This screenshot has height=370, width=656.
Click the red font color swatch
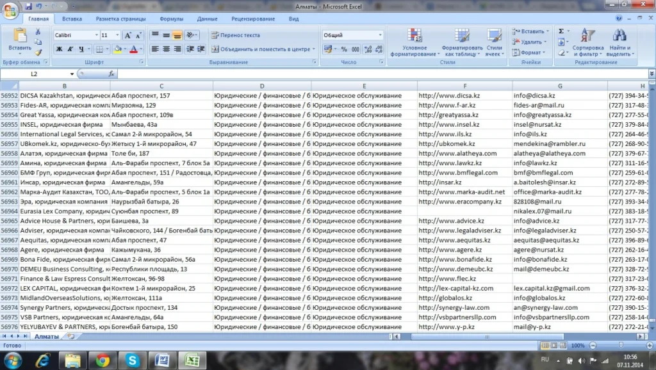point(133,49)
